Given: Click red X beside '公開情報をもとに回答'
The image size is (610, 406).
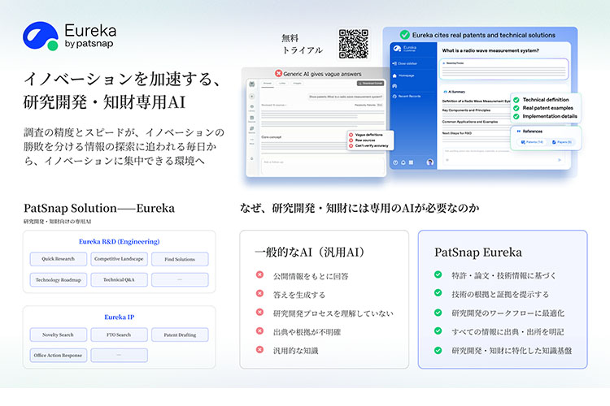Looking at the screenshot, I should (x=259, y=274).
